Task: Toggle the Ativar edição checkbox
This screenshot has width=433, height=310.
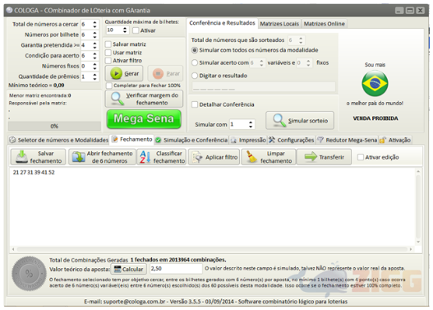Action: pos(361,157)
